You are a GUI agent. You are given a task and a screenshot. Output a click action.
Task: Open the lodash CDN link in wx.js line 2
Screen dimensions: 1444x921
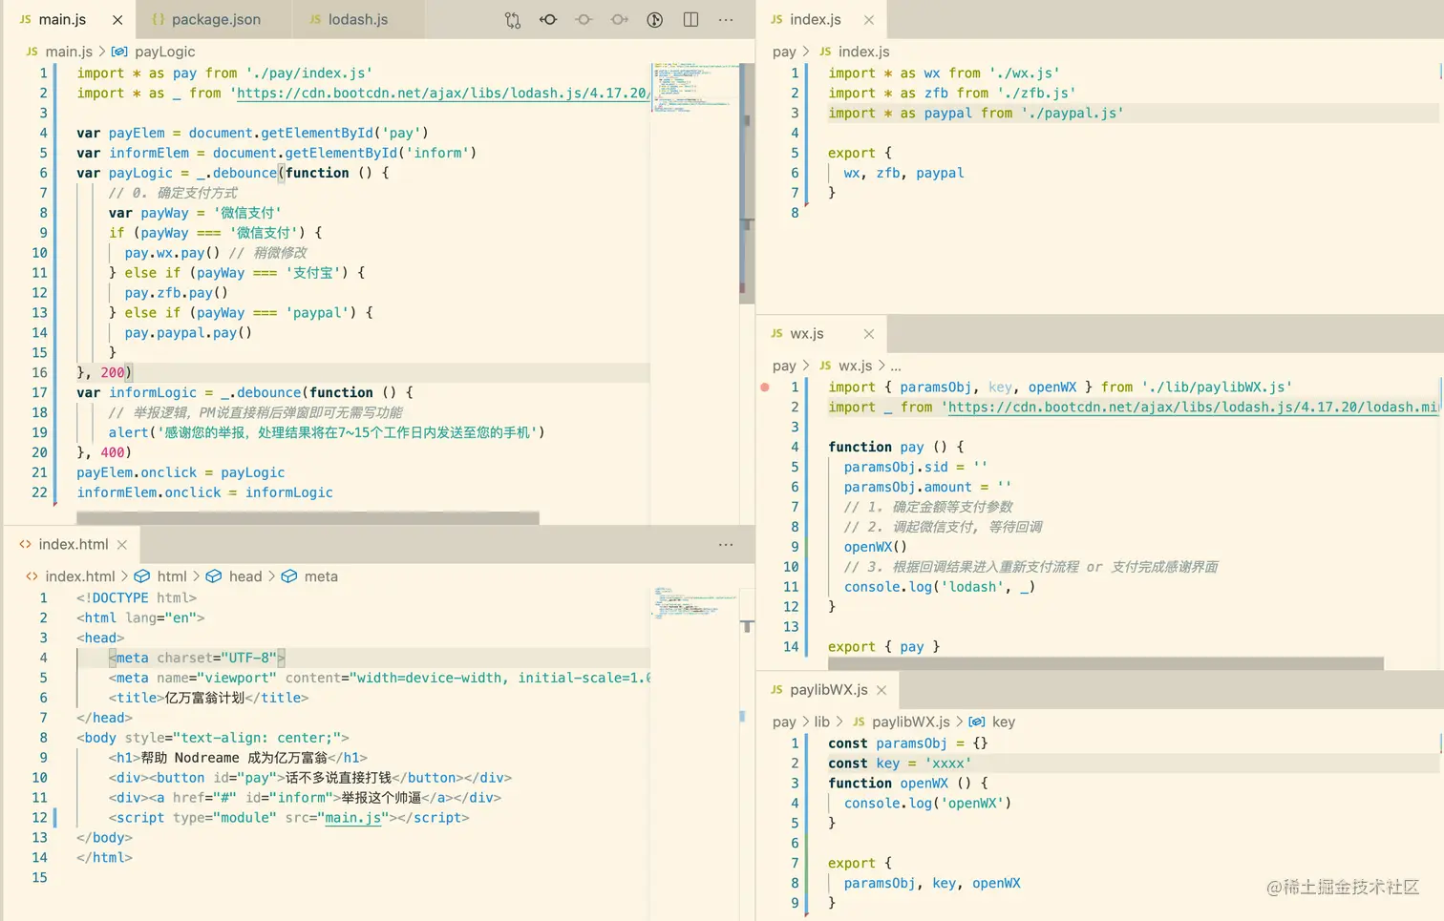1194,407
